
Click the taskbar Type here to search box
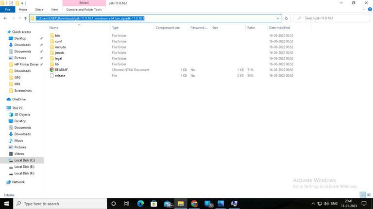coord(60,204)
